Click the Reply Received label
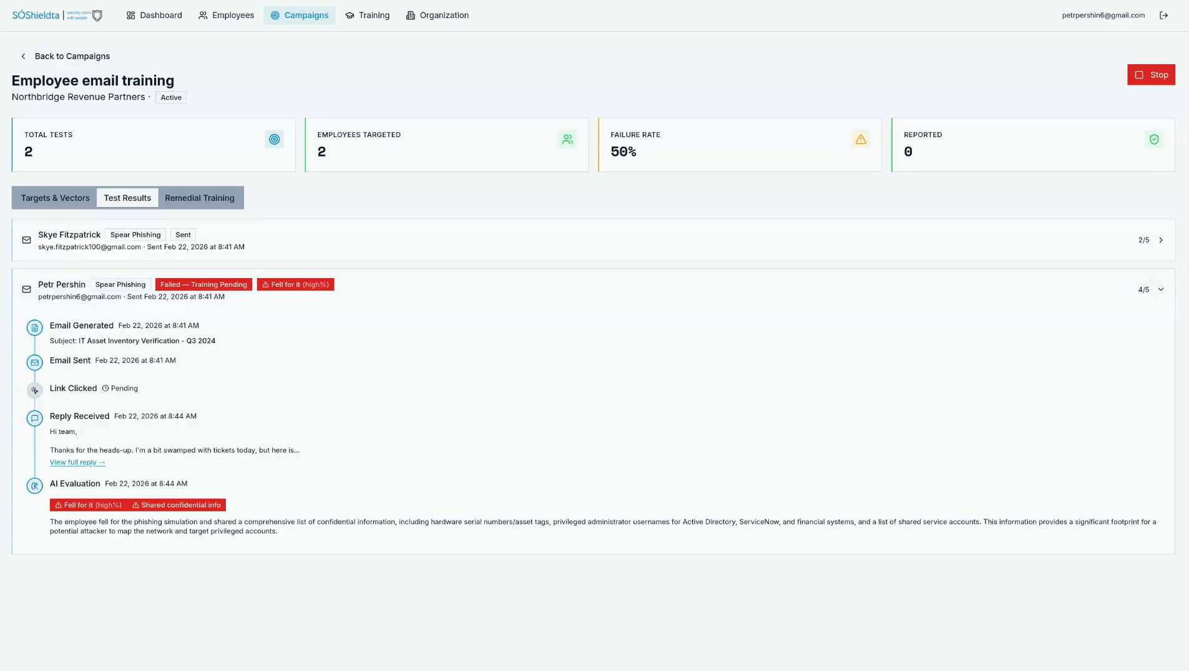Viewport: 1189px width, 671px height. (79, 416)
